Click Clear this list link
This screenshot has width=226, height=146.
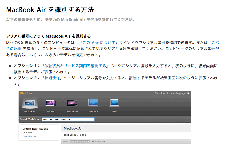29,136
